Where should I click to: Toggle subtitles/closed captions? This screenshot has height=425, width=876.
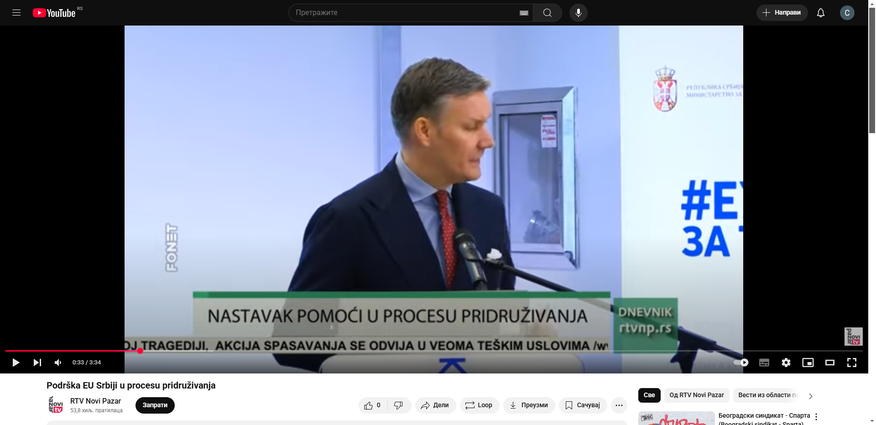tap(764, 363)
